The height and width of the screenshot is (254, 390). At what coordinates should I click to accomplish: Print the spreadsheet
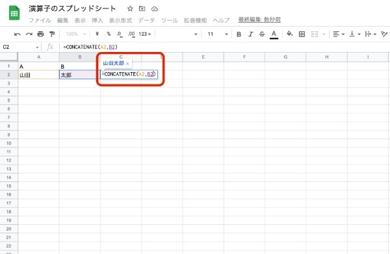click(x=40, y=34)
